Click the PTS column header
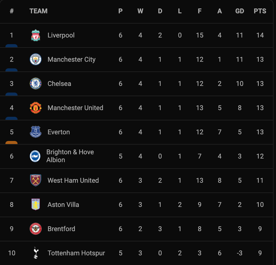 pyautogui.click(x=260, y=11)
